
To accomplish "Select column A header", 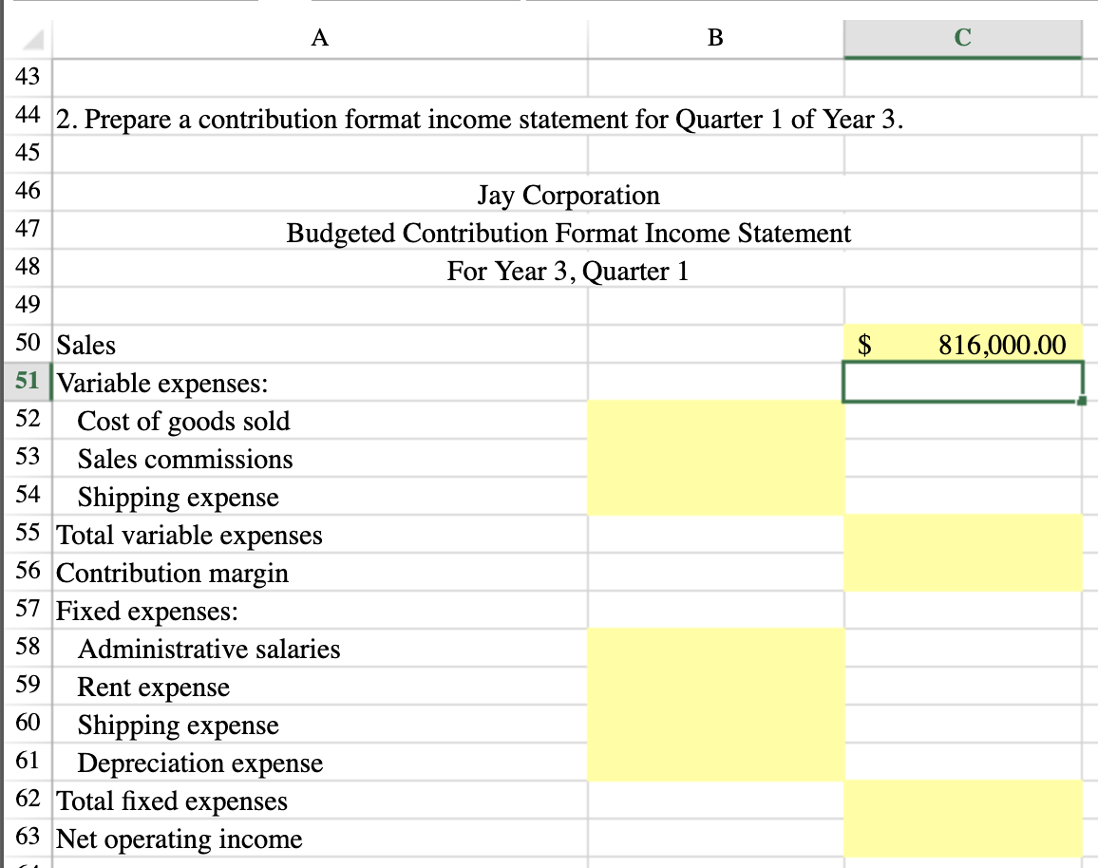I will tap(319, 38).
